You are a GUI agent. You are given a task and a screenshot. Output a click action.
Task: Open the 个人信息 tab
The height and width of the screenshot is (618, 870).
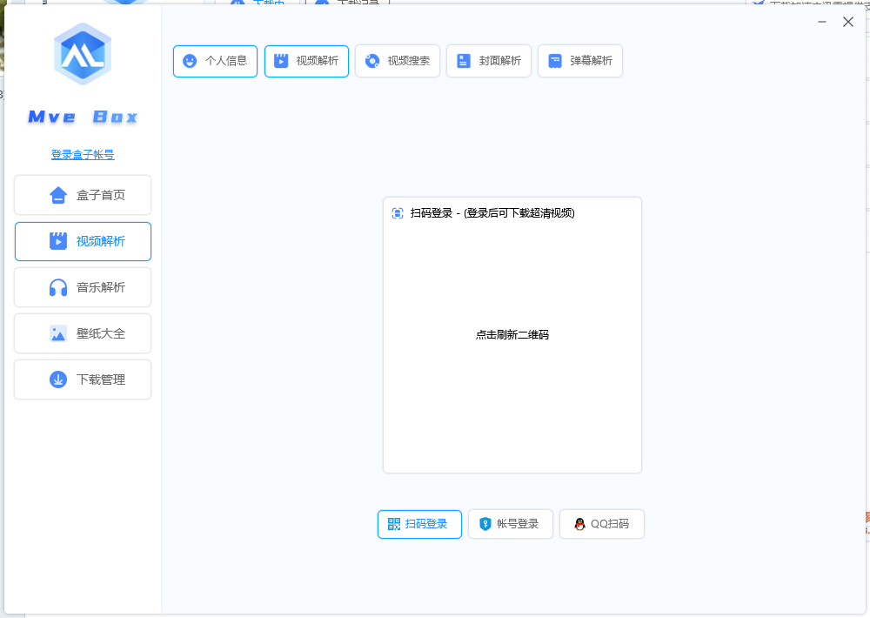pyautogui.click(x=215, y=61)
